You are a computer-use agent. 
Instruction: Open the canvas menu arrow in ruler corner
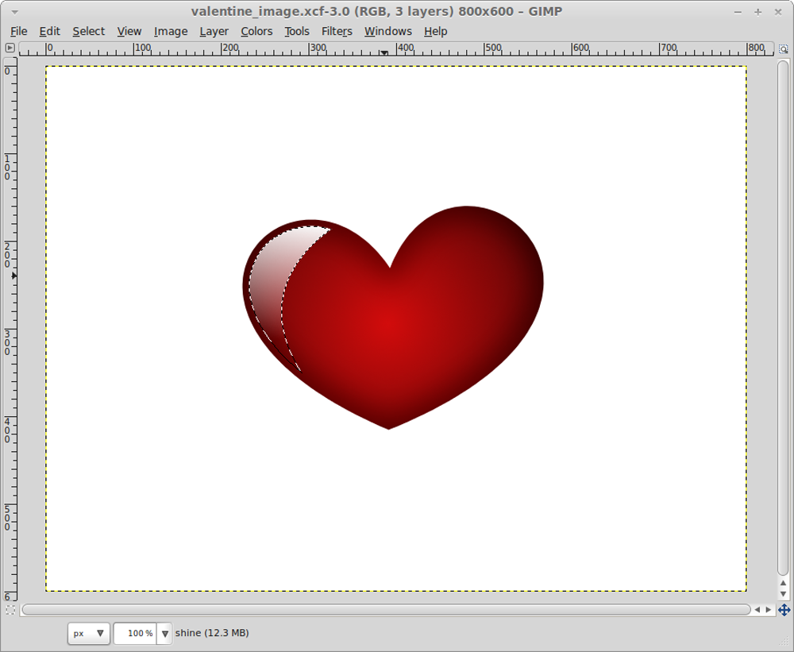point(11,48)
